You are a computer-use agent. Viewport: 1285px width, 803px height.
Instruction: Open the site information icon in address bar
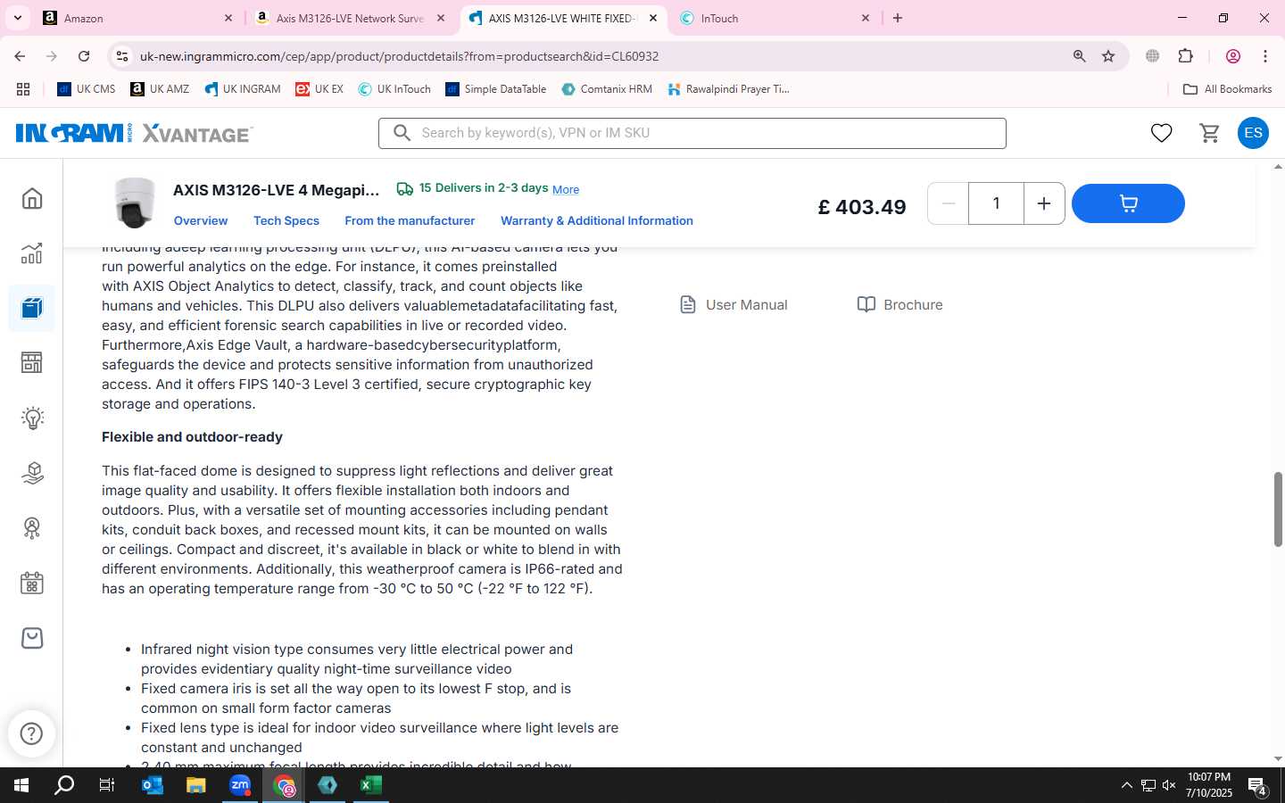click(x=122, y=56)
